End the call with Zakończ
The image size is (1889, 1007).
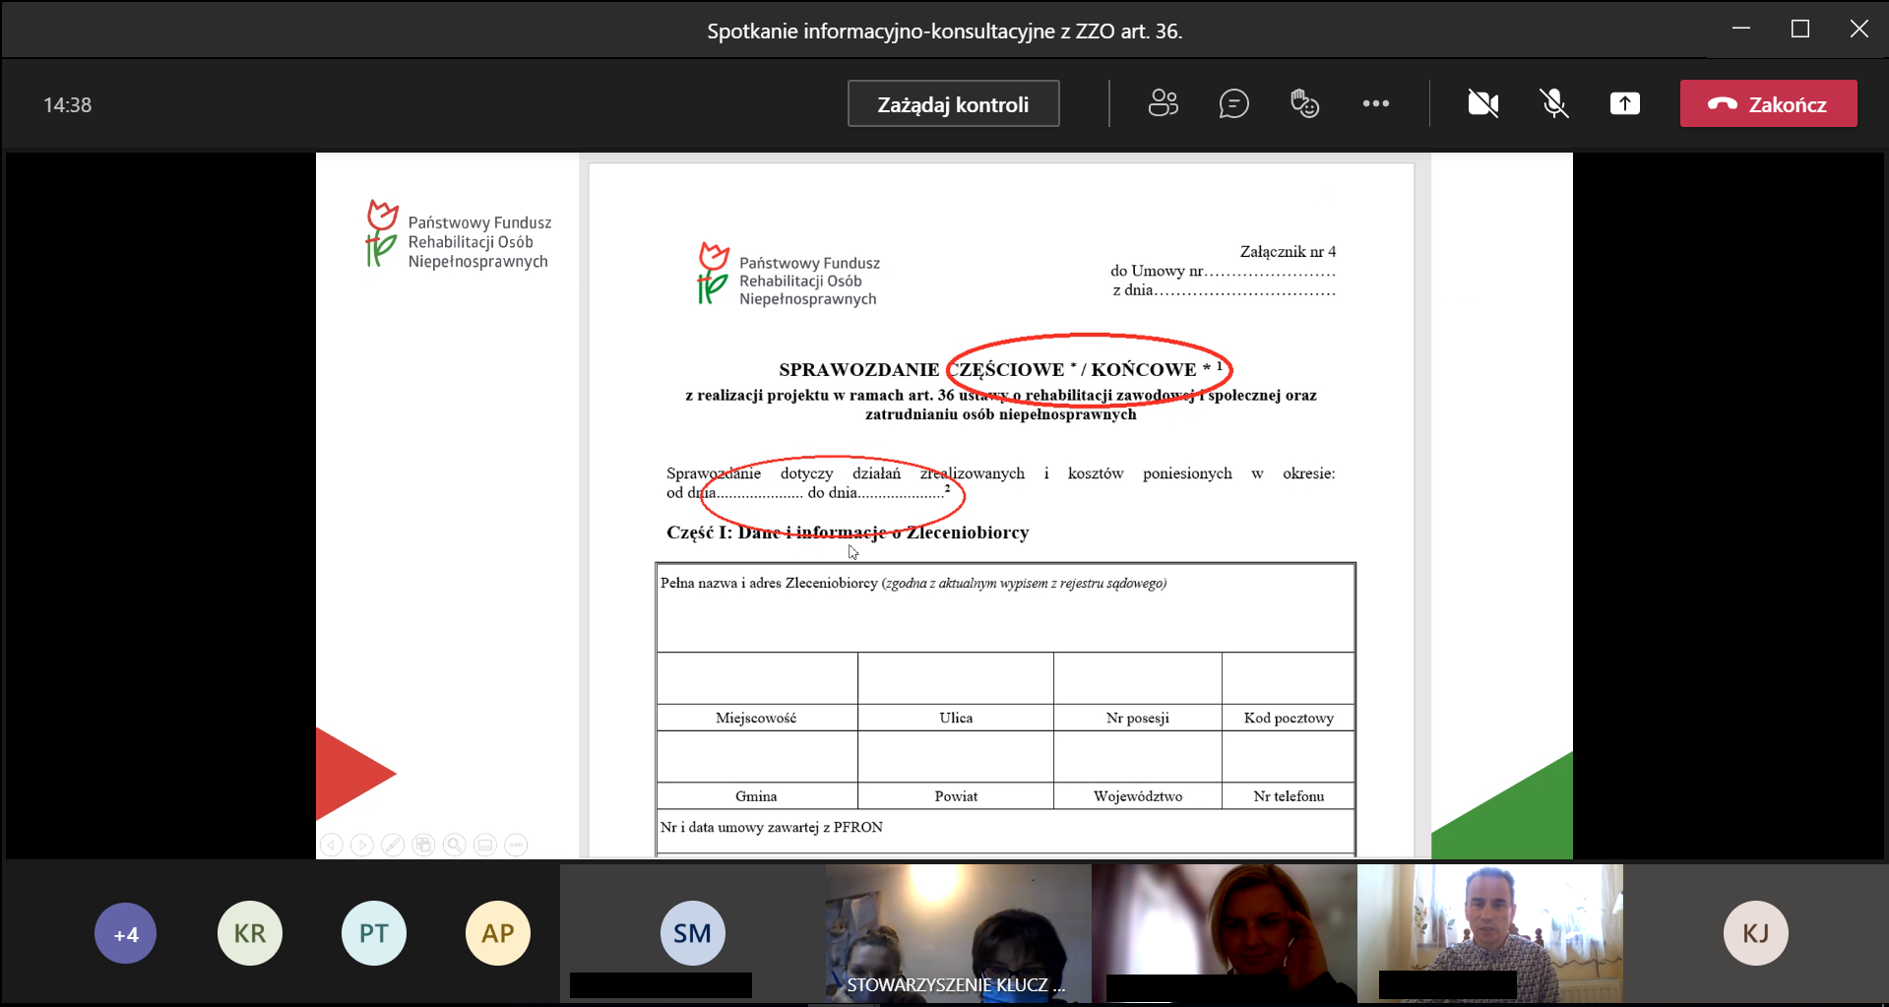(1768, 104)
